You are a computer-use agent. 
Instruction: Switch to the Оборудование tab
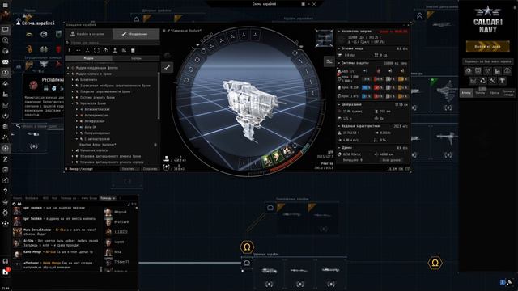click(x=136, y=34)
